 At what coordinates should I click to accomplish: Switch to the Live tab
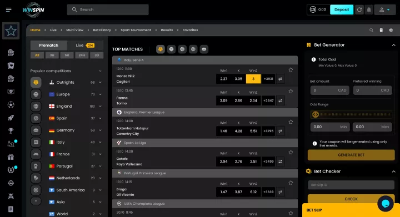(85, 46)
